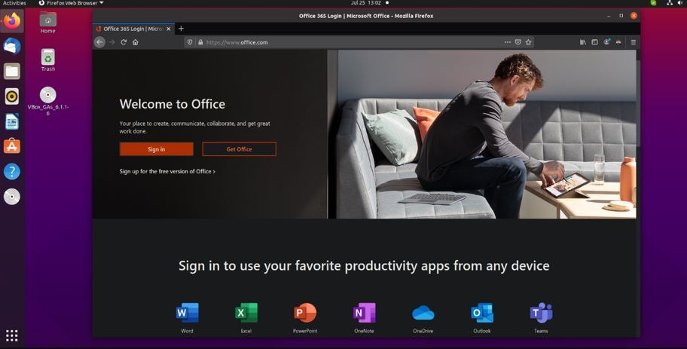Open the Firefox Library icon
Image resolution: width=687 pixels, height=349 pixels.
583,42
